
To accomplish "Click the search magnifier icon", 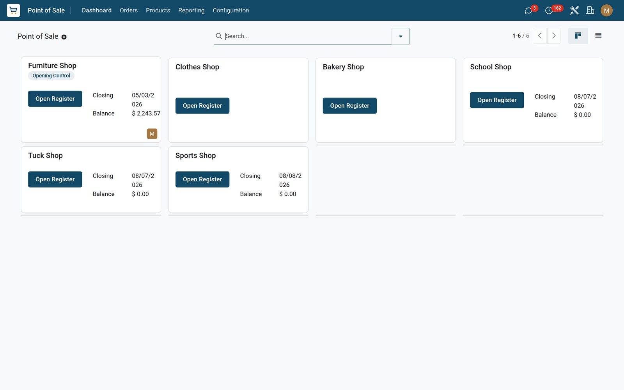I will pos(219,36).
